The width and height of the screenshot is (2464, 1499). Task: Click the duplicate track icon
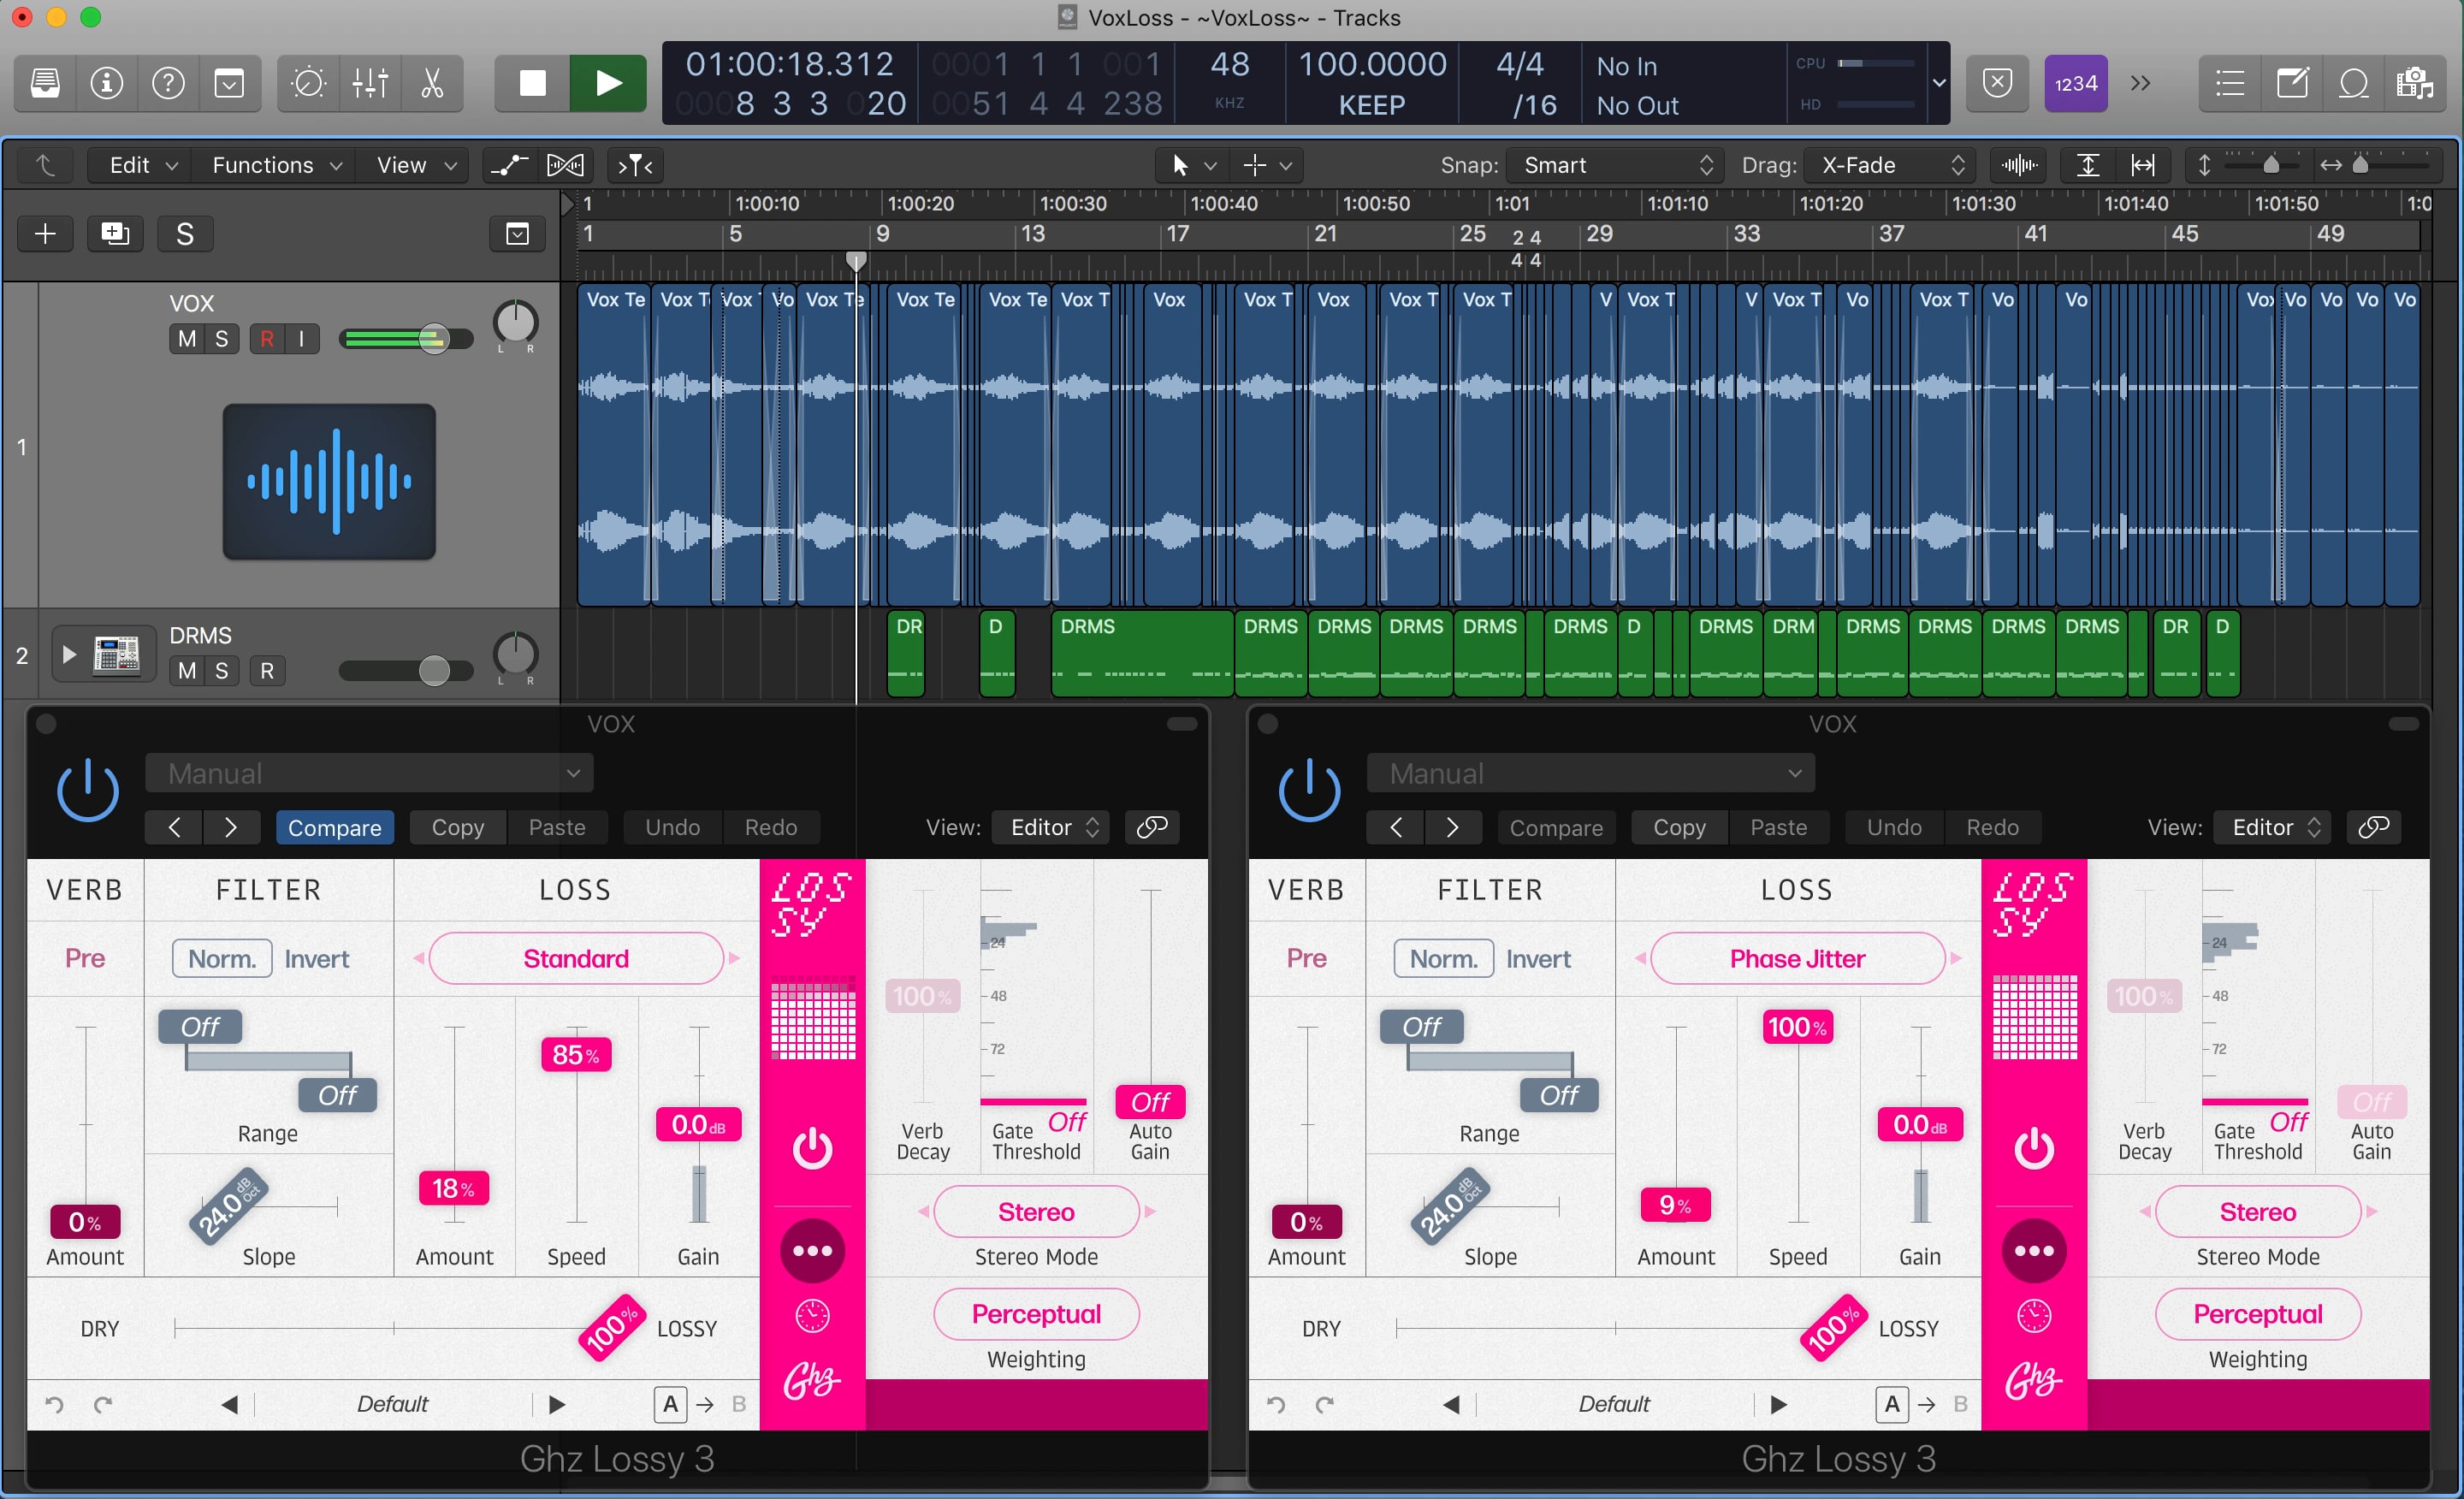(x=115, y=234)
